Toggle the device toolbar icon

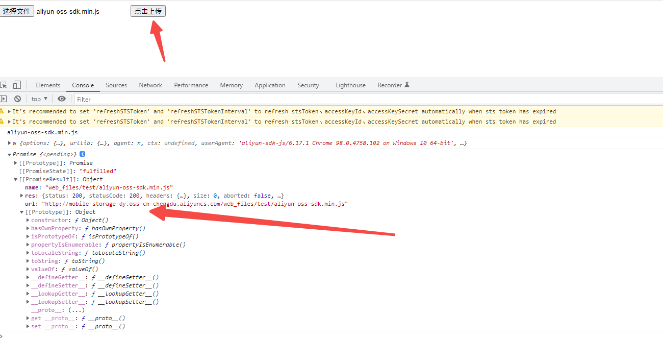17,85
